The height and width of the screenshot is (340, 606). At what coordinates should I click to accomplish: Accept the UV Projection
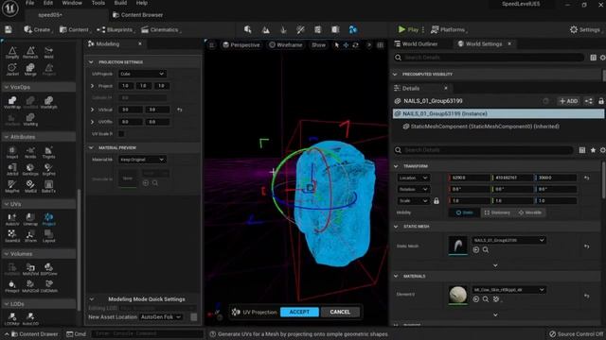click(299, 312)
